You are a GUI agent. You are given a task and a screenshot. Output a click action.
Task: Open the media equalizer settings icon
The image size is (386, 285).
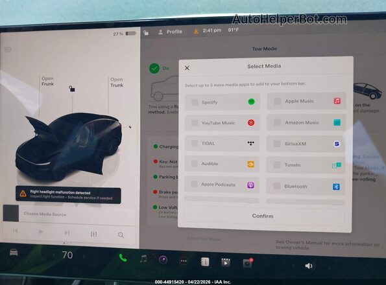[x=93, y=234]
